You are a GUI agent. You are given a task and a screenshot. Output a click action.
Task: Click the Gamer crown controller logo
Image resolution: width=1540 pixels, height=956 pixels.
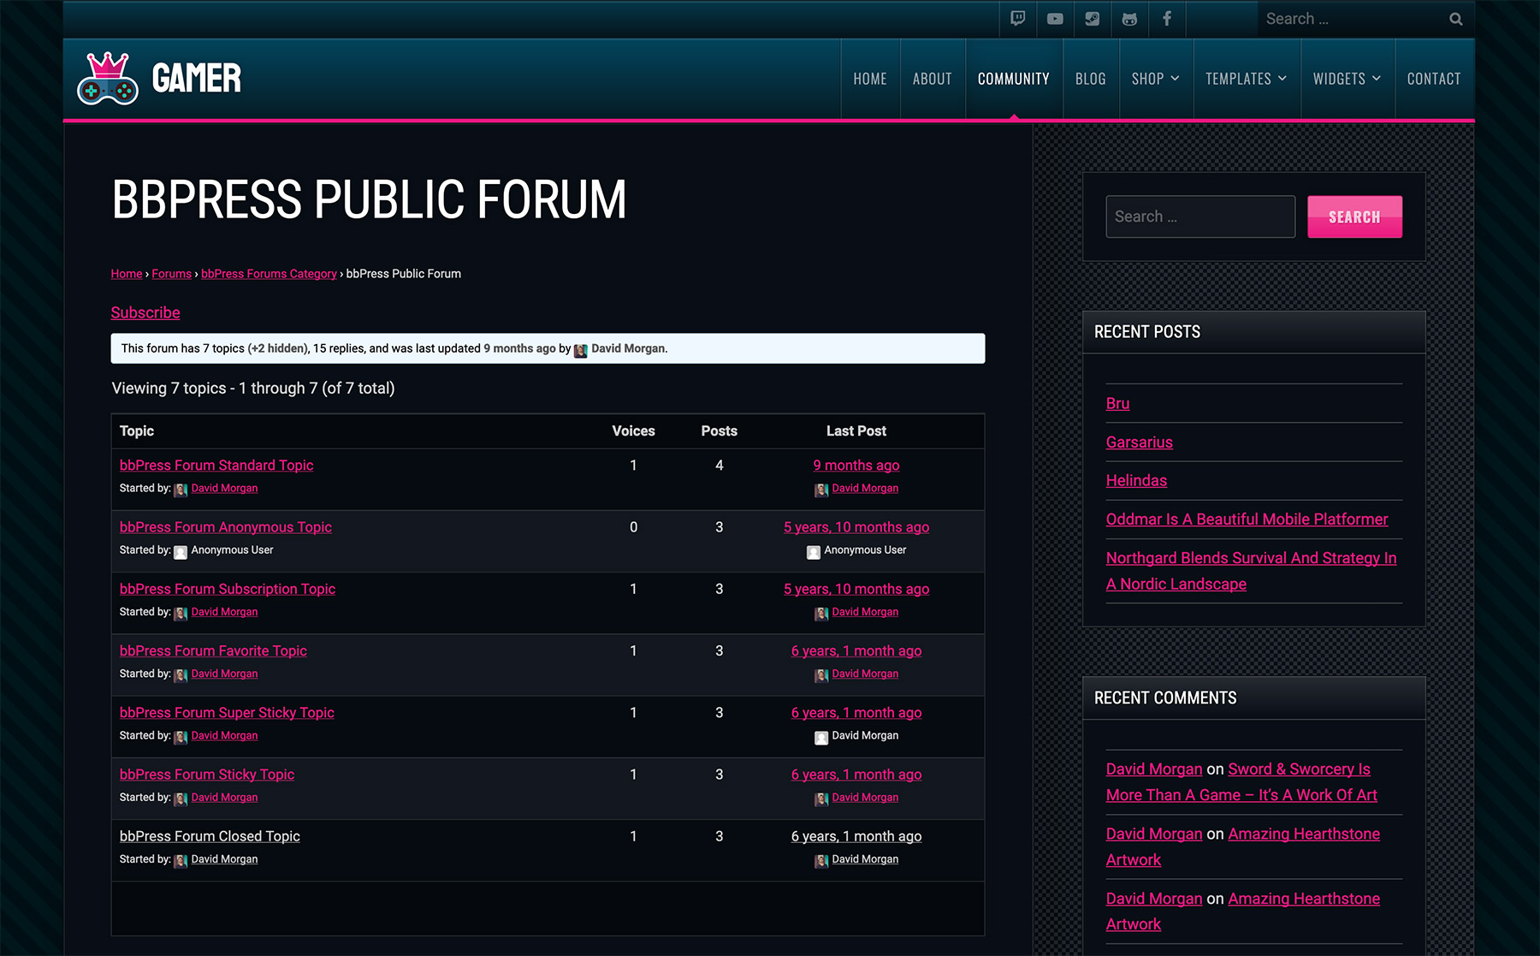[x=108, y=79]
